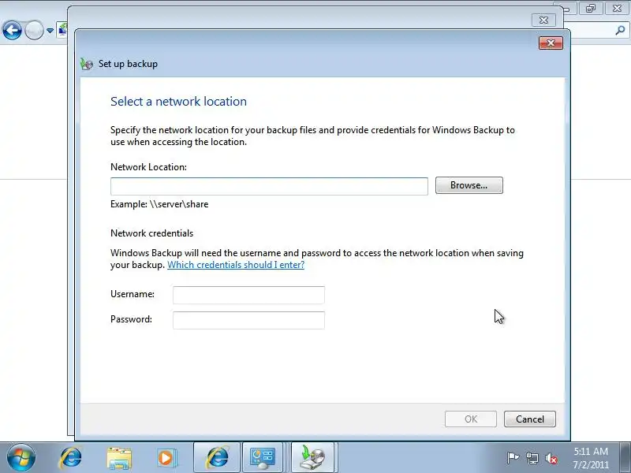The width and height of the screenshot is (631, 473).
Task: Click the search magnifier in Control Panel window
Action: click(x=620, y=30)
